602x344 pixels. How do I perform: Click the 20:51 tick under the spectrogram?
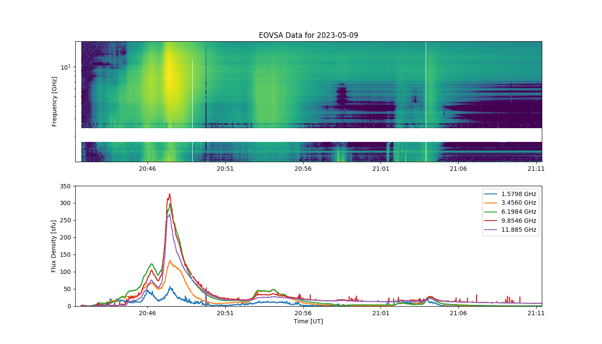(x=225, y=169)
